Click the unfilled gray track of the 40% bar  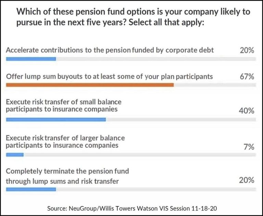pos(180,119)
